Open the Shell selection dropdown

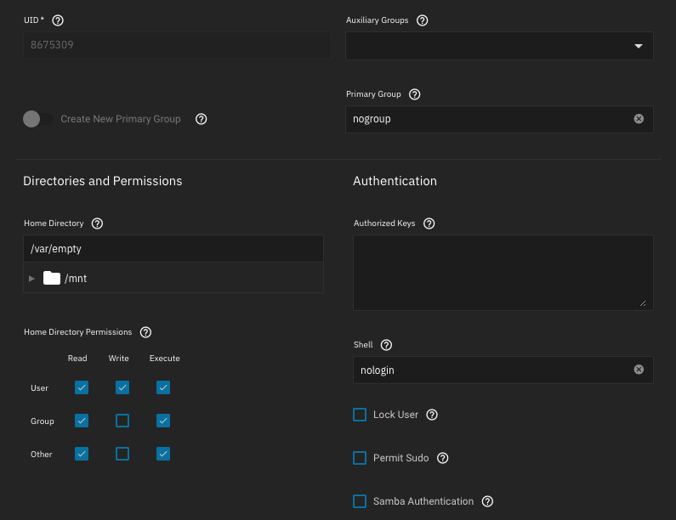(503, 370)
